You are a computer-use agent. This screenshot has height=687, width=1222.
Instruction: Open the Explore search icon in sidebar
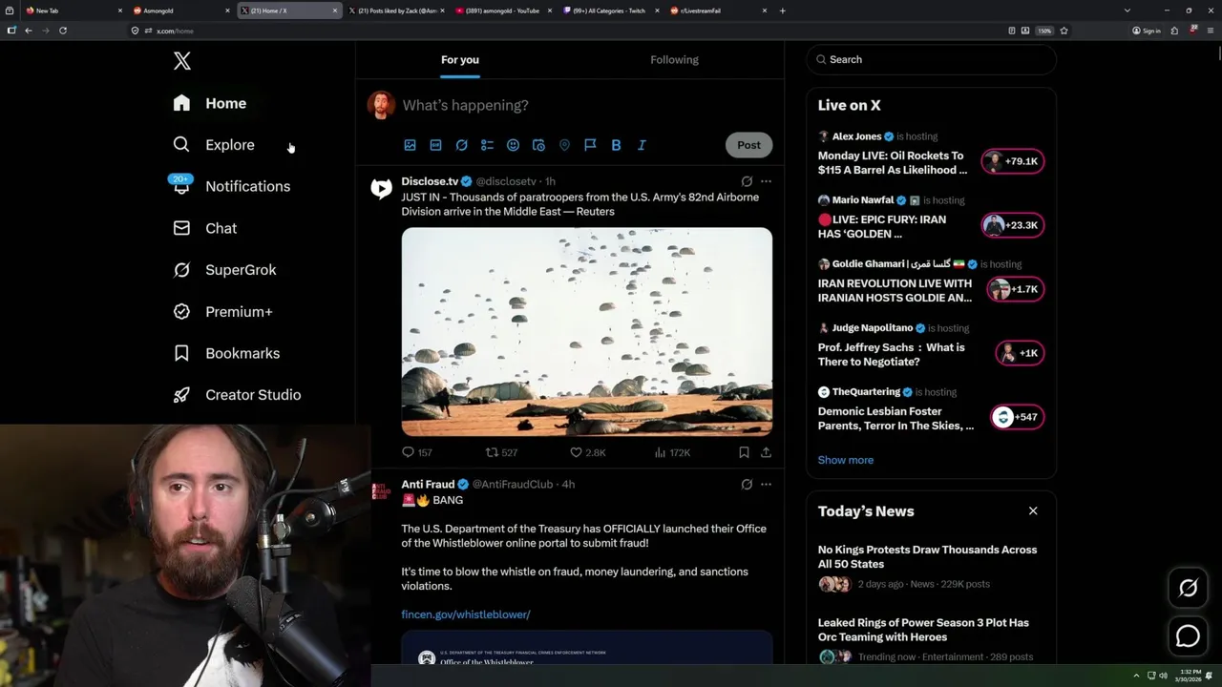181,144
